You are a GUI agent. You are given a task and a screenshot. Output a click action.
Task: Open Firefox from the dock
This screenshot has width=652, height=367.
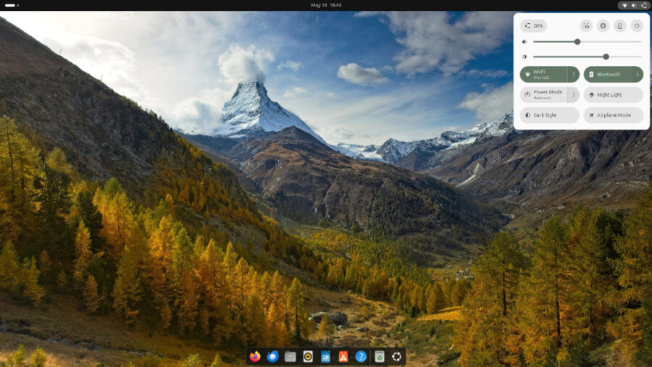tap(255, 356)
